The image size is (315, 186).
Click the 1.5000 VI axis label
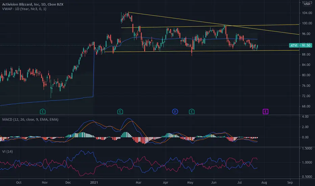[x=307, y=148]
